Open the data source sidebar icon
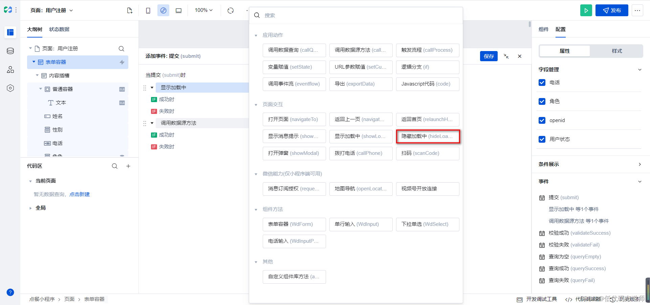The image size is (650, 305). coord(10,51)
